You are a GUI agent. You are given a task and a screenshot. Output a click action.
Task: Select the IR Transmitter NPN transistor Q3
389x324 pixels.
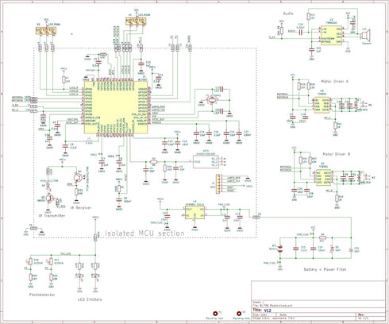tap(49, 198)
